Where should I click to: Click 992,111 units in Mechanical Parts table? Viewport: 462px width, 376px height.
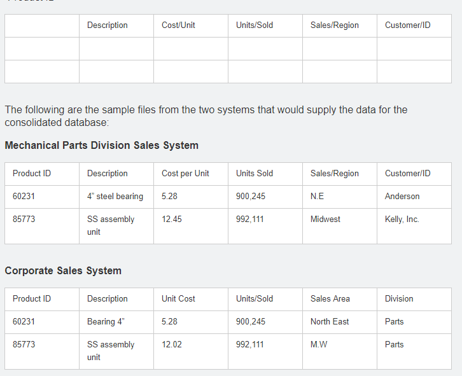(x=249, y=219)
